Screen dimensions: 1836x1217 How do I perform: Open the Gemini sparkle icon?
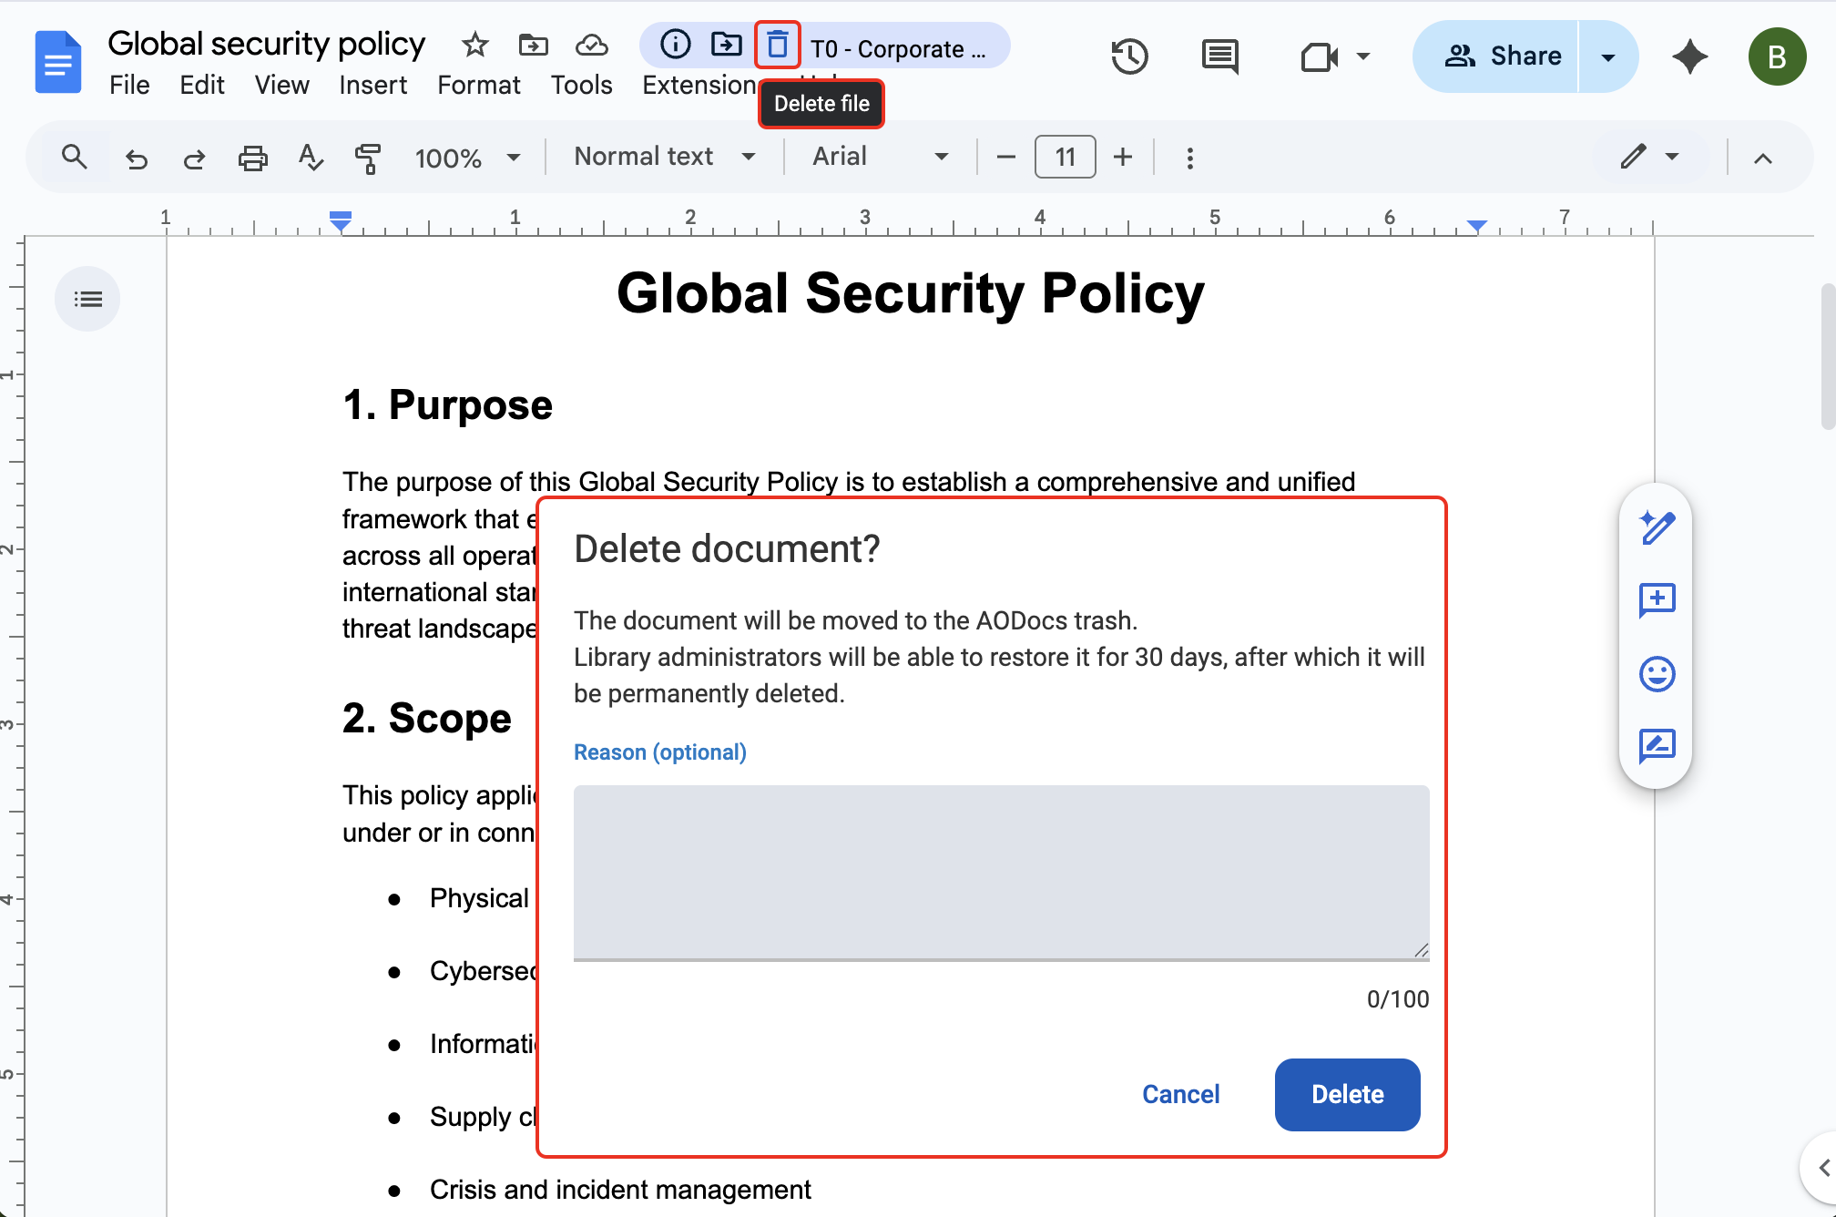click(1690, 56)
